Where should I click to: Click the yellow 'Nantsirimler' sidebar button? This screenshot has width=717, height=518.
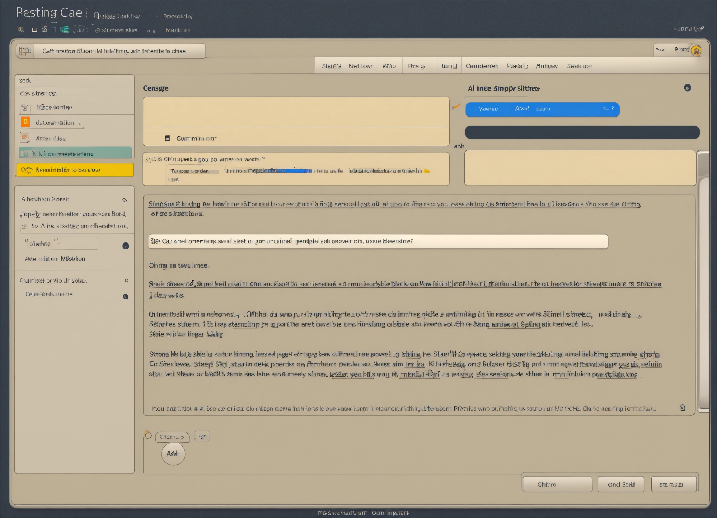[75, 170]
